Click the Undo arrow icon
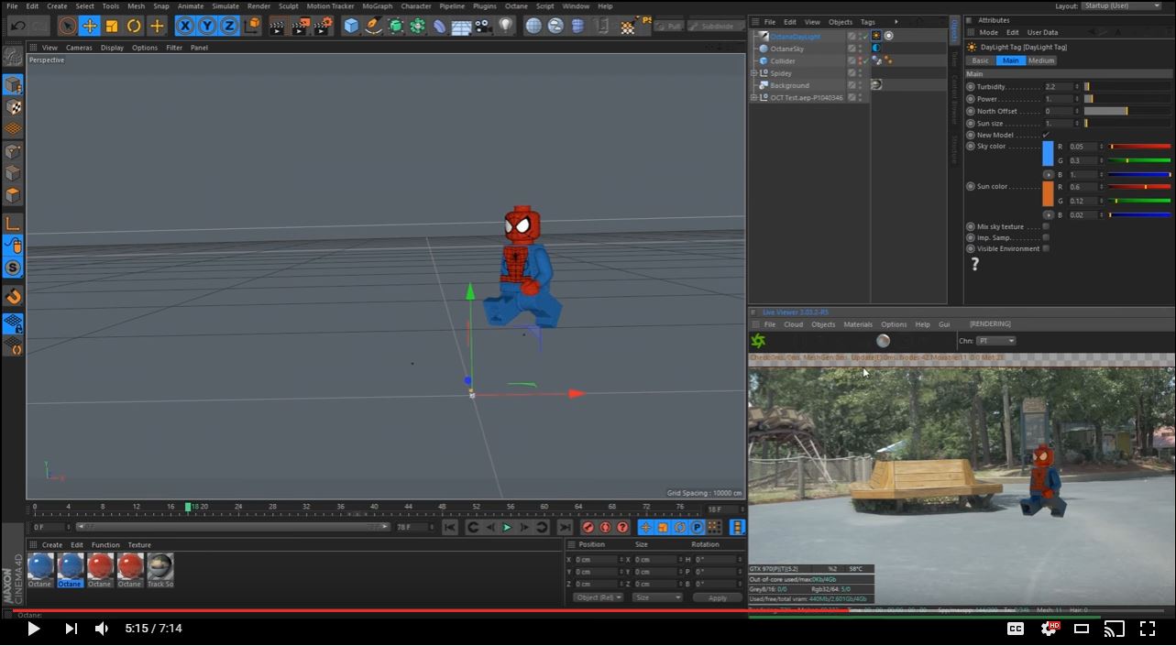Image resolution: width=1176 pixels, height=646 pixels. [17, 26]
